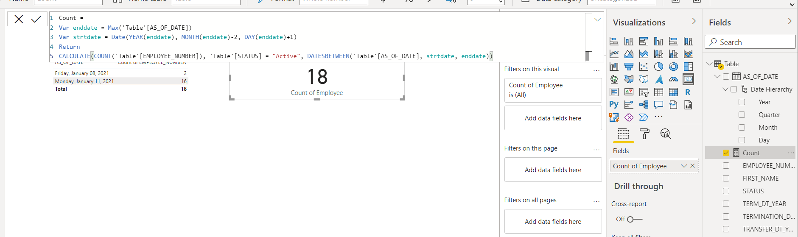Viewport: 798px width, 237px height.
Task: Select the Q&A visual
Action: (x=658, y=104)
